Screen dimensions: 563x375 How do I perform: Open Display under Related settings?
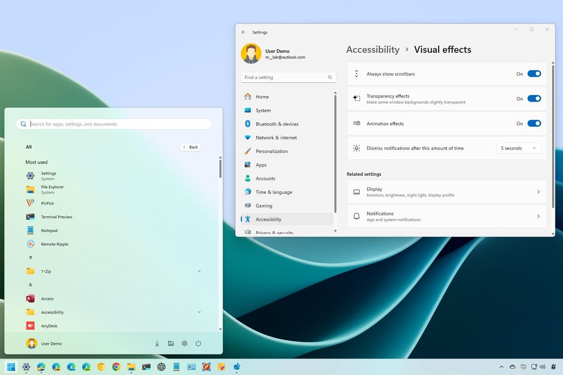click(445, 192)
